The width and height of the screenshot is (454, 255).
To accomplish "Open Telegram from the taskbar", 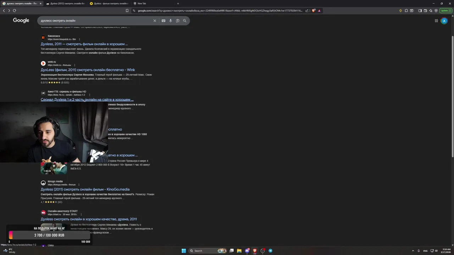I will [x=270, y=251].
